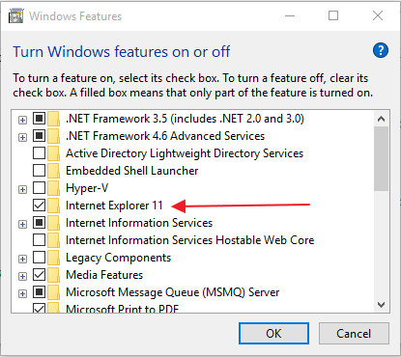Toggle the Internet Information Services checkbox
The height and width of the screenshot is (357, 401).
[39, 223]
